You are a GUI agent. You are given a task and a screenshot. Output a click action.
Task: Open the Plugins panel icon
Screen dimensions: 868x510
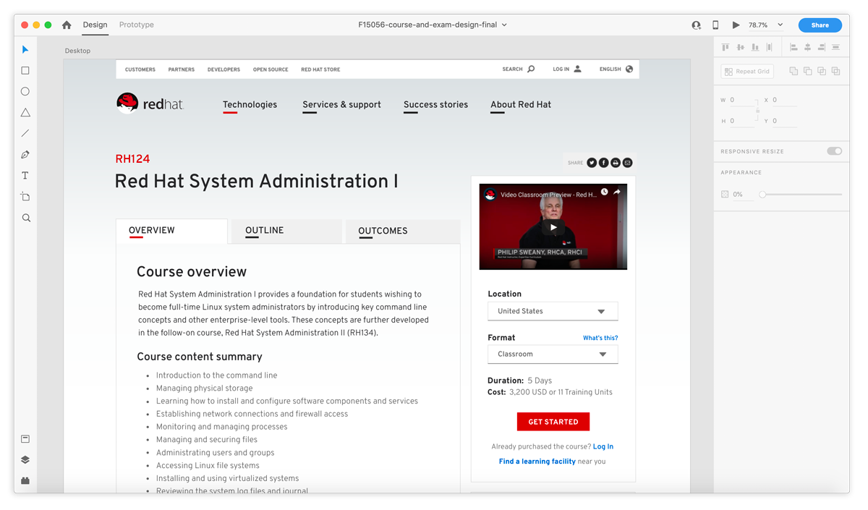tap(25, 480)
